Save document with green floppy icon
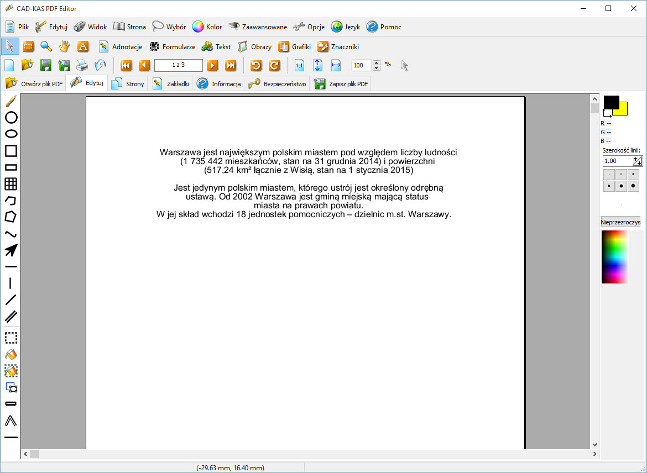 pyautogui.click(x=45, y=65)
